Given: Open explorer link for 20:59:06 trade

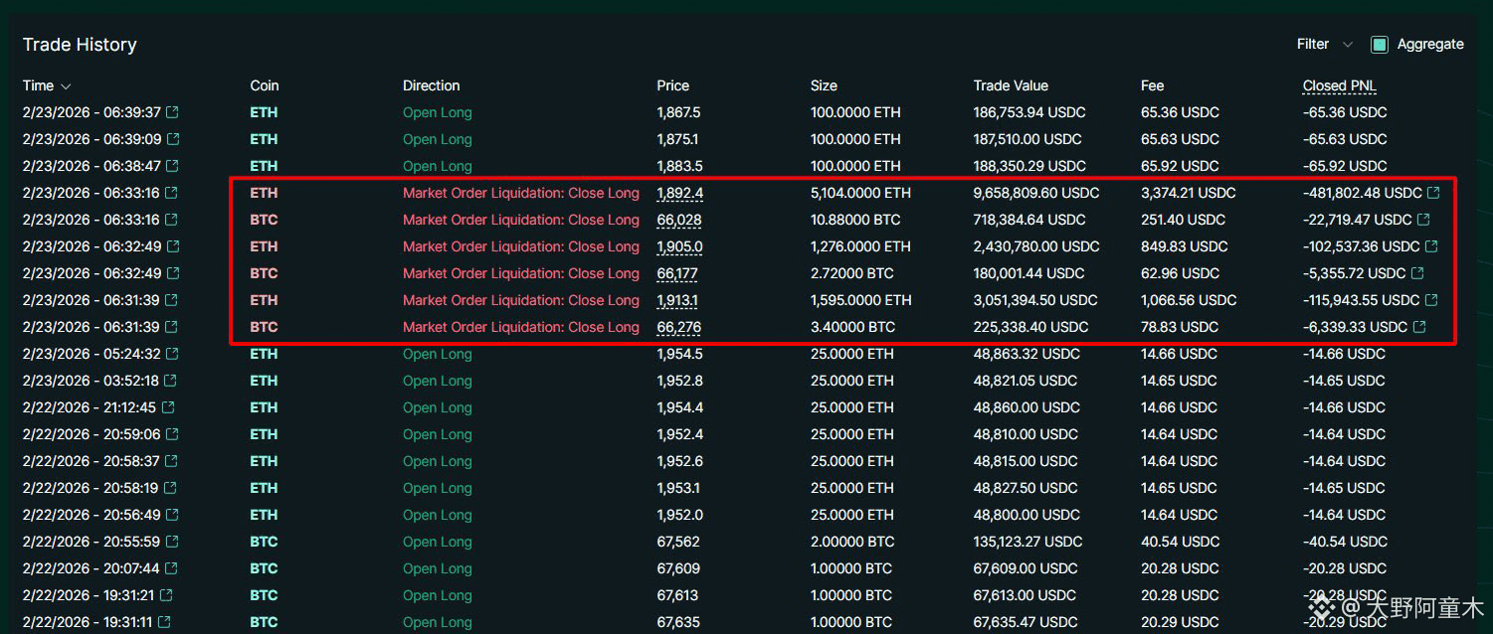Looking at the screenshot, I should tap(173, 434).
